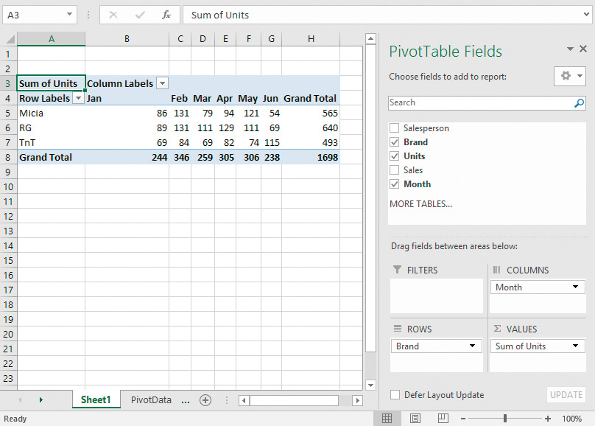Viewport: 595px width, 426px height.
Task: Select the value 565 in Micia row
Action: tap(311, 114)
